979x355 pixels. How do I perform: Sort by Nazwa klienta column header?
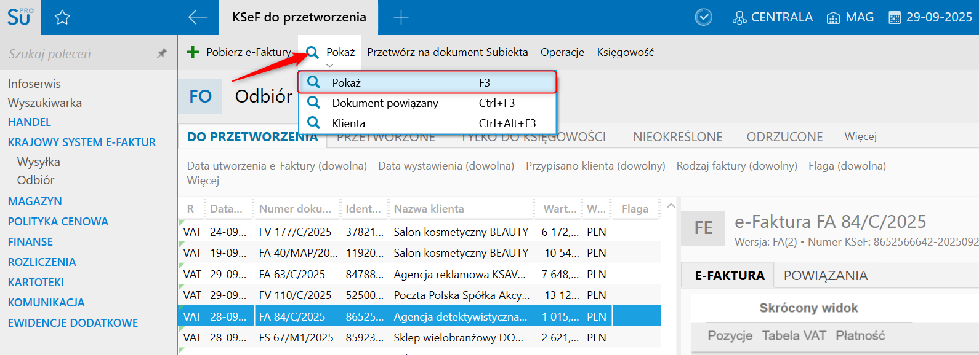click(x=462, y=209)
